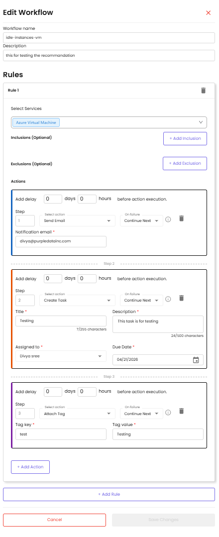Edit the Workflow name field
219x537 pixels.
109,38
